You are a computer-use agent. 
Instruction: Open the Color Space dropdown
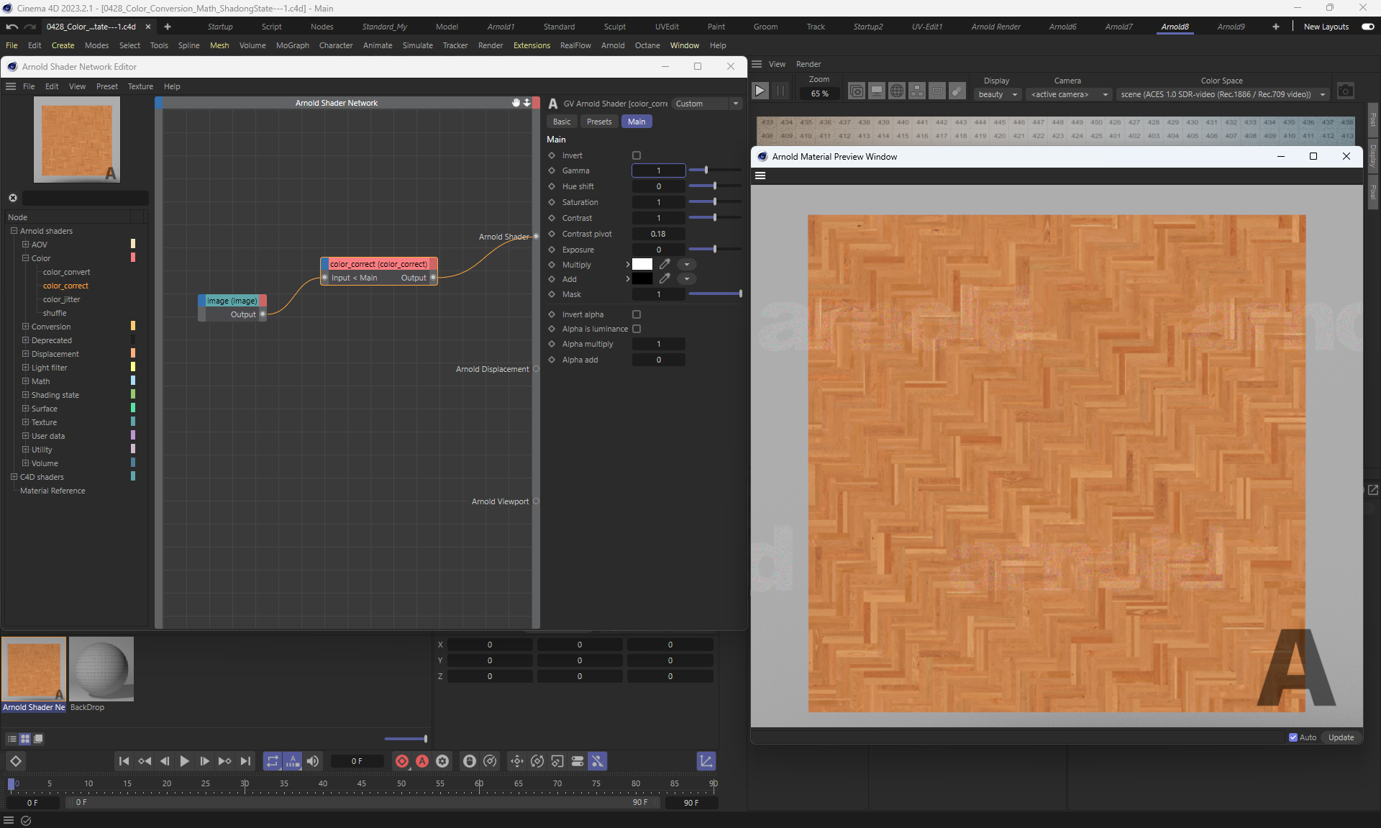pos(1222,94)
